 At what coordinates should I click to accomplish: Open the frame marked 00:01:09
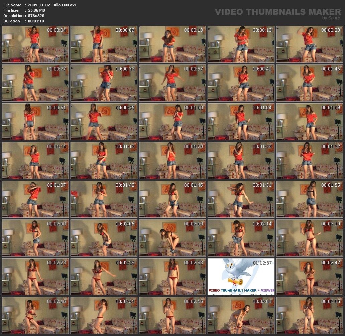(x=310, y=122)
